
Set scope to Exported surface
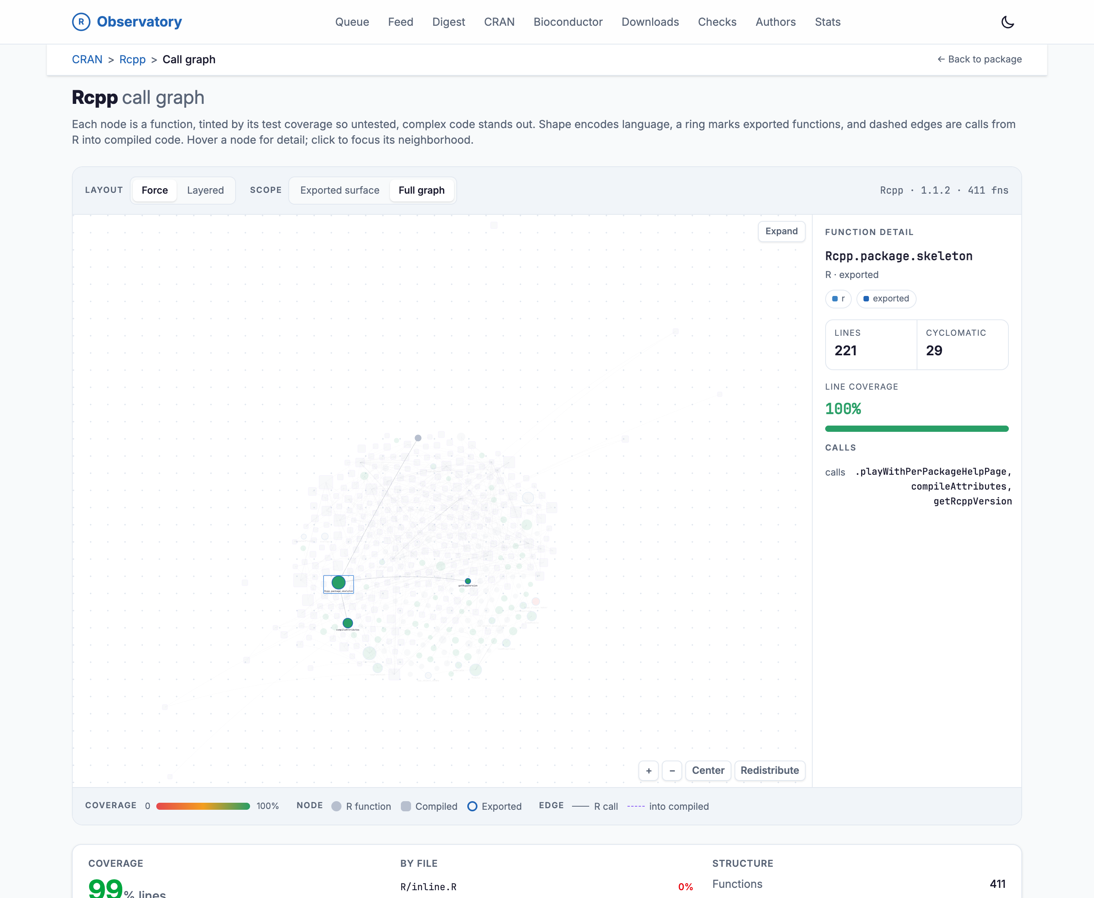[340, 191]
